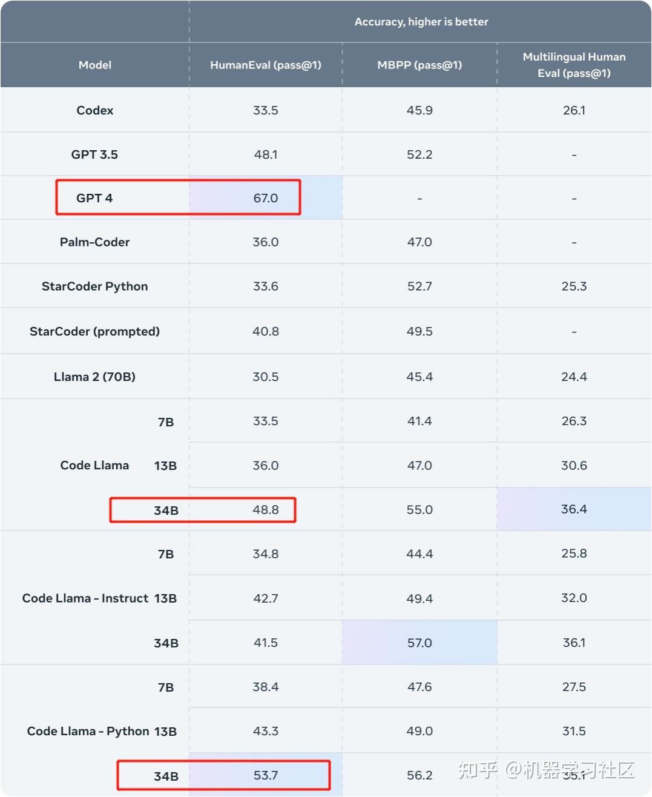Select the 32.0 multilingual value

pyautogui.click(x=574, y=598)
